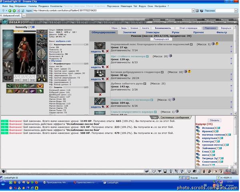Delete the shield item 'Щит стойкого легионера'

[x=107, y=67]
